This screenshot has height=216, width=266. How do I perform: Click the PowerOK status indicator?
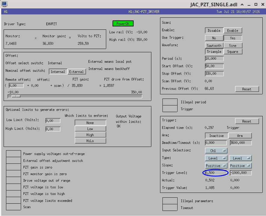pos(123,23)
